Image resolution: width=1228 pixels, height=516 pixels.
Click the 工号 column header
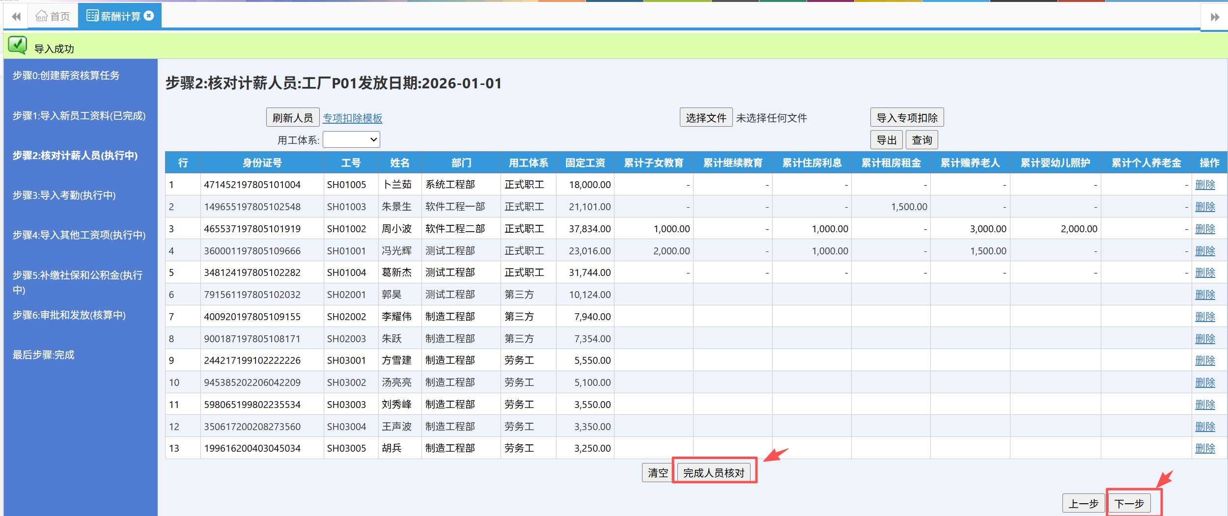coord(351,163)
